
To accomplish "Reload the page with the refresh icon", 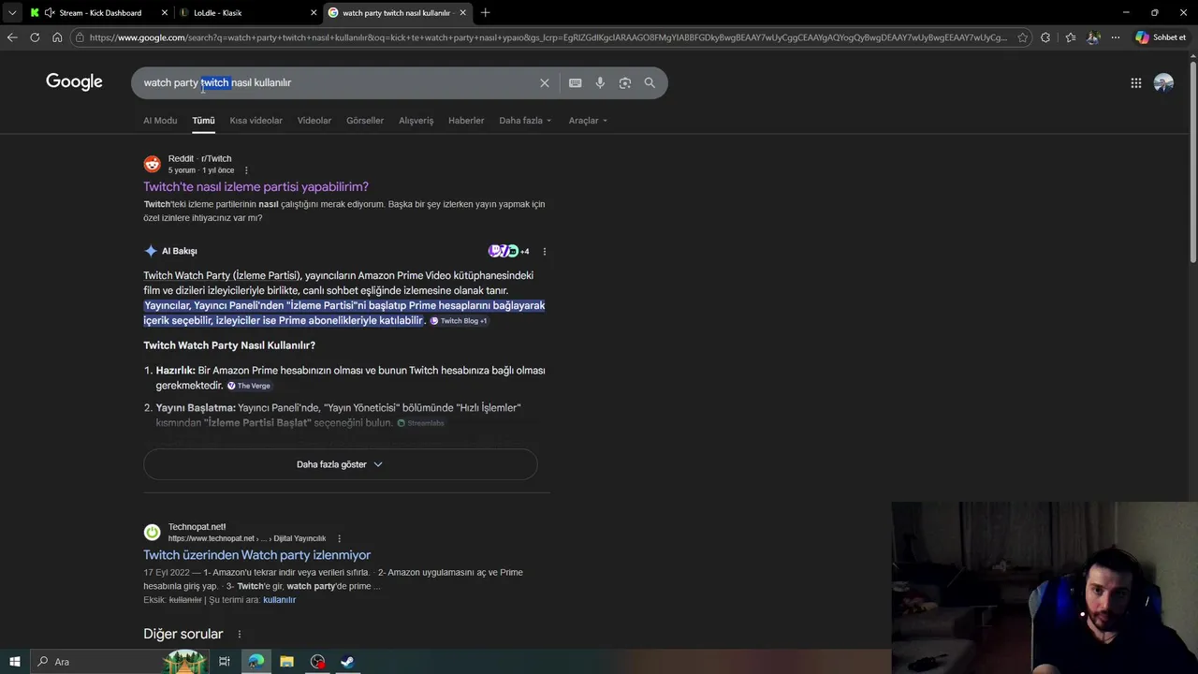I will (35, 37).
